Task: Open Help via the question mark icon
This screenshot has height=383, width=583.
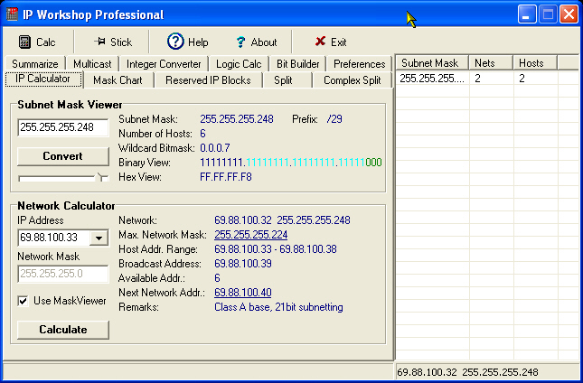Action: coord(175,42)
